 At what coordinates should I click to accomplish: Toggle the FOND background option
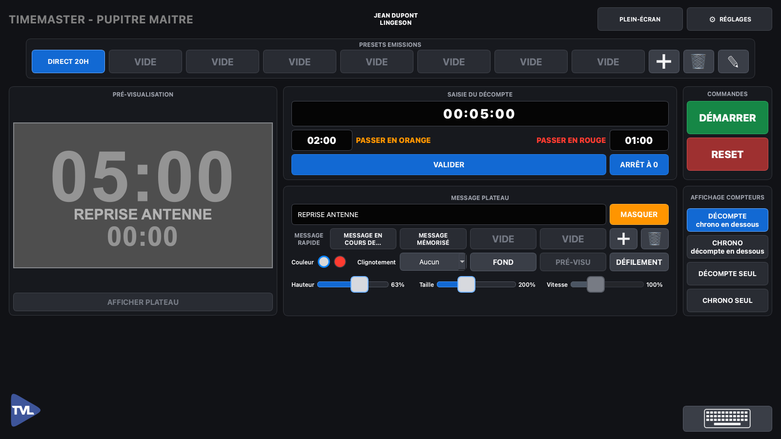coord(503,262)
